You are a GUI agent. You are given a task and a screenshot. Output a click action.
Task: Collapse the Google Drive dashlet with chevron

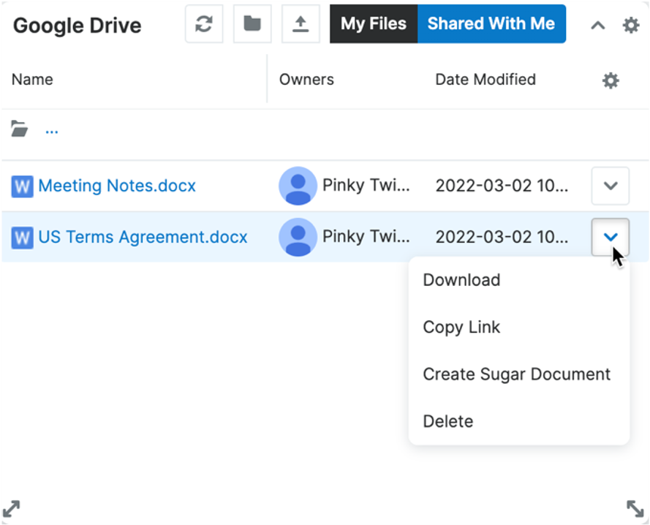pyautogui.click(x=597, y=26)
